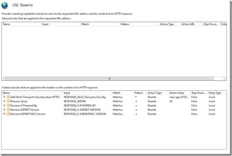The width and height of the screenshot is (232, 156).
Task: Click folder icon of Remove Server rule
Action: (8, 102)
